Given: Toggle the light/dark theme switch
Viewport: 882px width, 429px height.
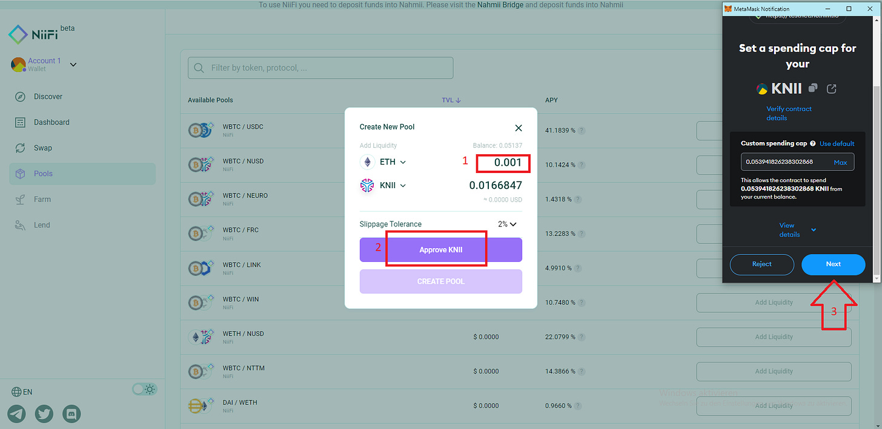Looking at the screenshot, I should pyautogui.click(x=145, y=389).
